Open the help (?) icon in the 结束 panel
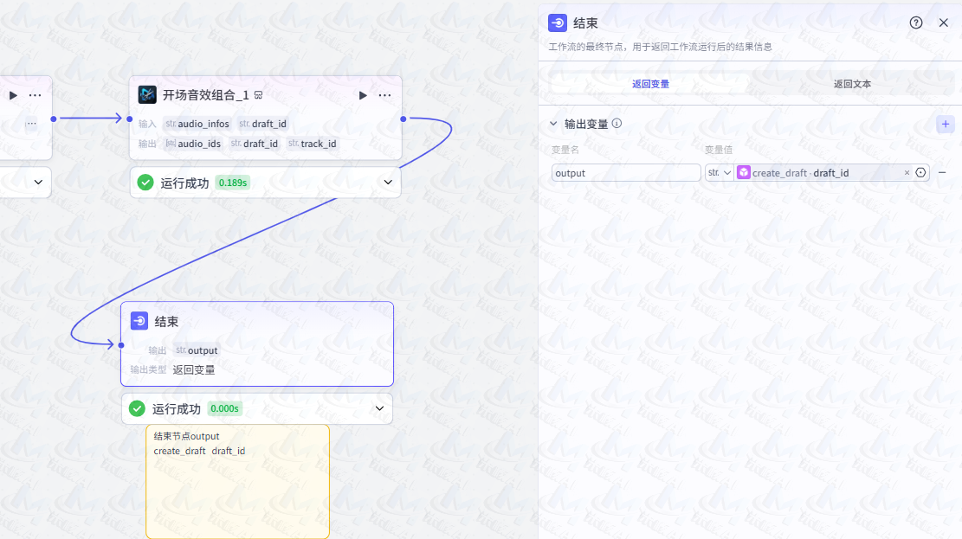This screenshot has width=962, height=539. coord(915,22)
